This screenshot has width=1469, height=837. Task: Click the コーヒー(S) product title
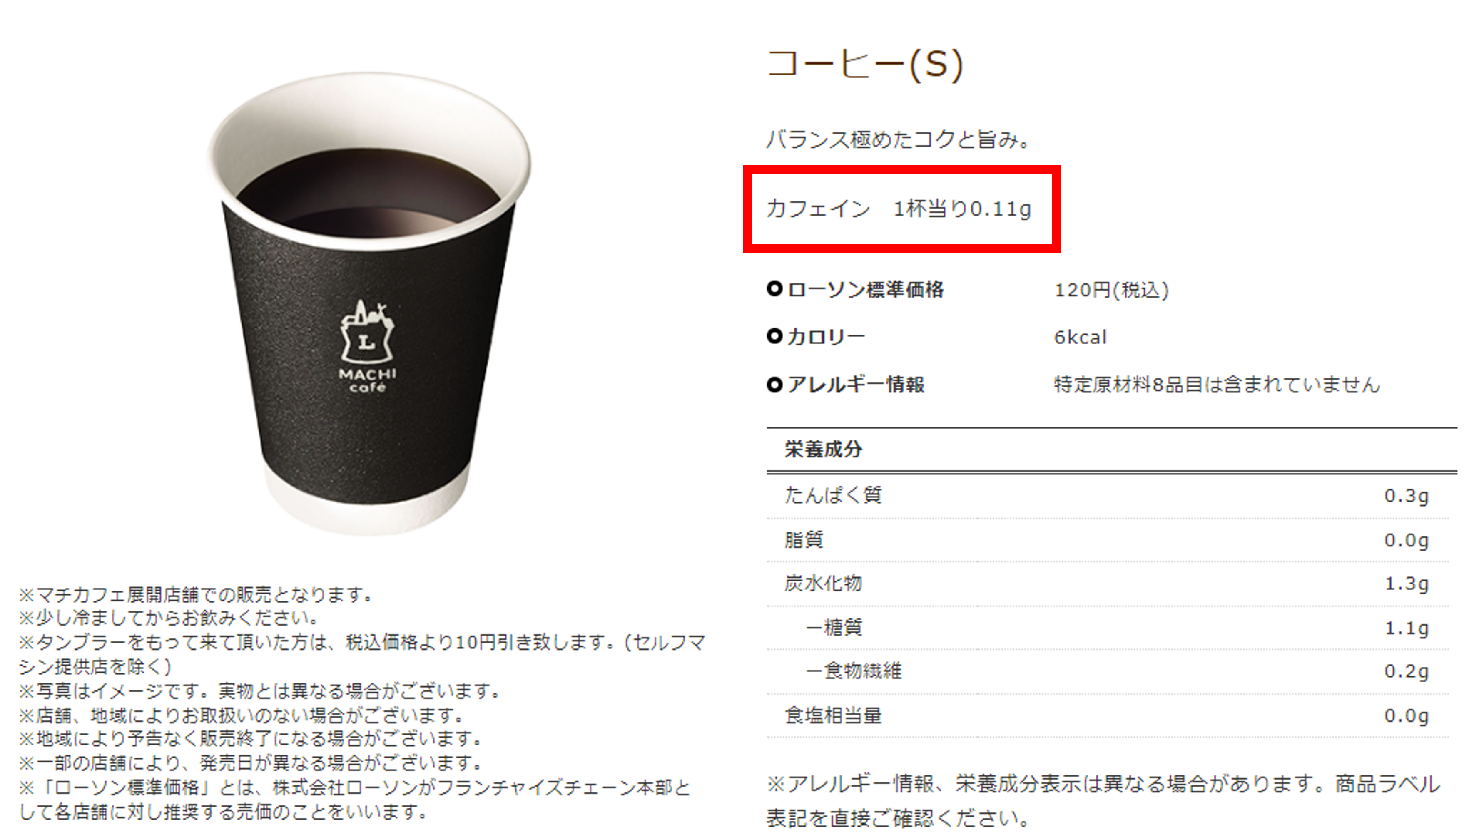[865, 65]
